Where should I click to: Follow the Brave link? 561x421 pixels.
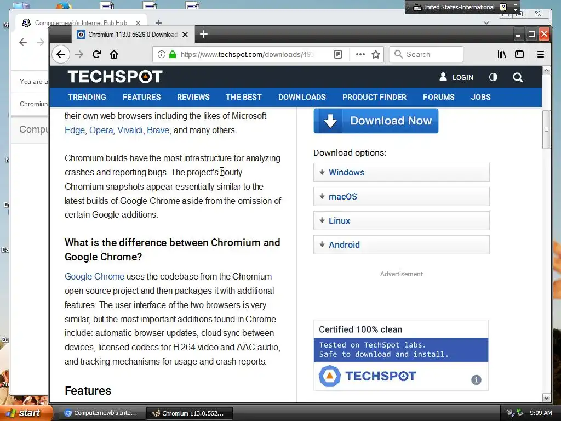pos(158,130)
